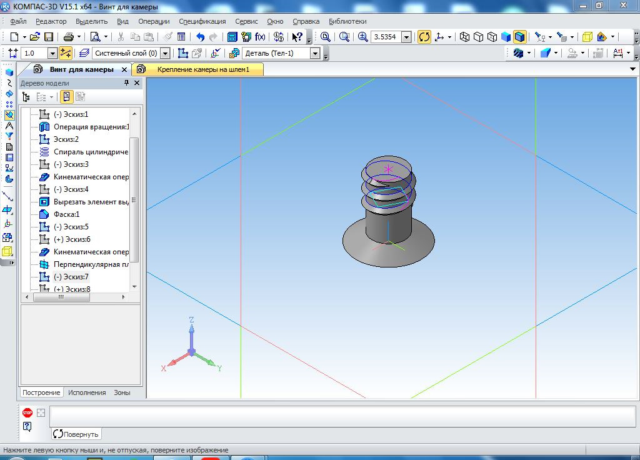
Task: Open the Файл menu
Action: (x=18, y=21)
